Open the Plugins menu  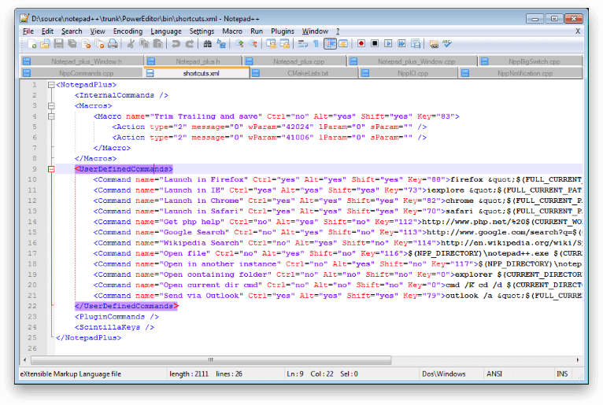click(283, 31)
